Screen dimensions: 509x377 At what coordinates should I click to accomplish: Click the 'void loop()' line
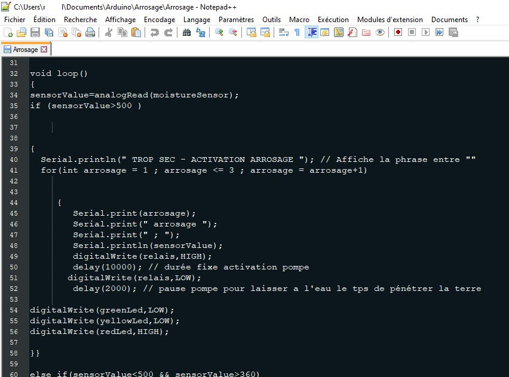(59, 73)
